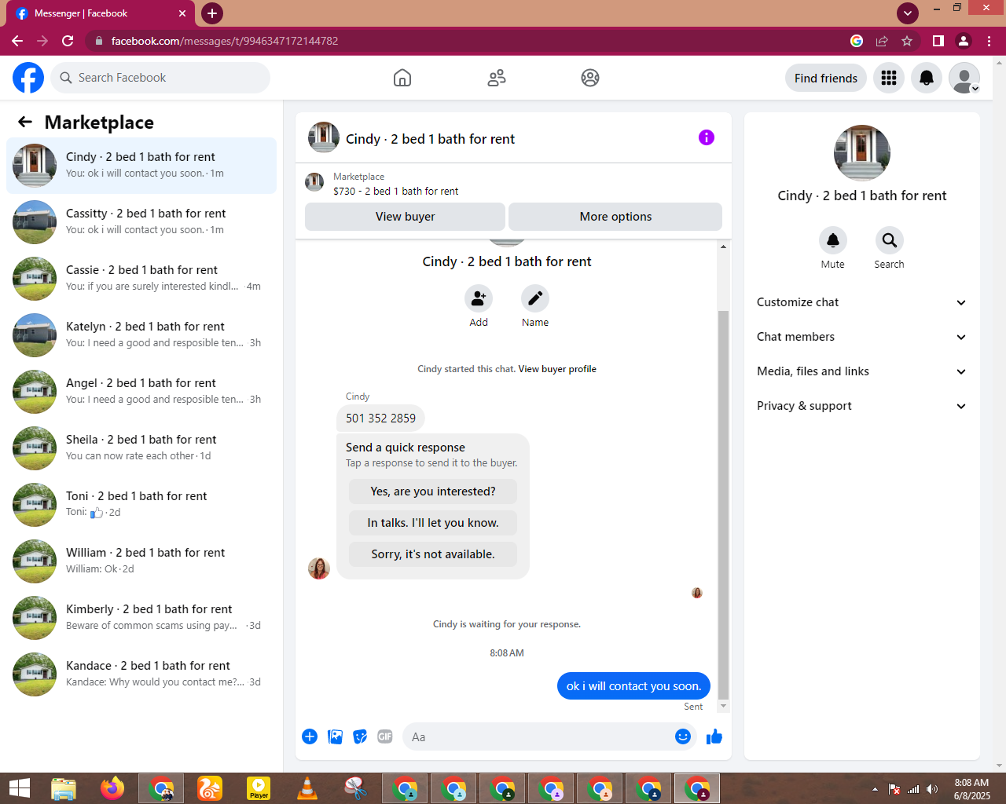The height and width of the screenshot is (804, 1006).
Task: Open the notifications bell icon
Action: point(927,78)
